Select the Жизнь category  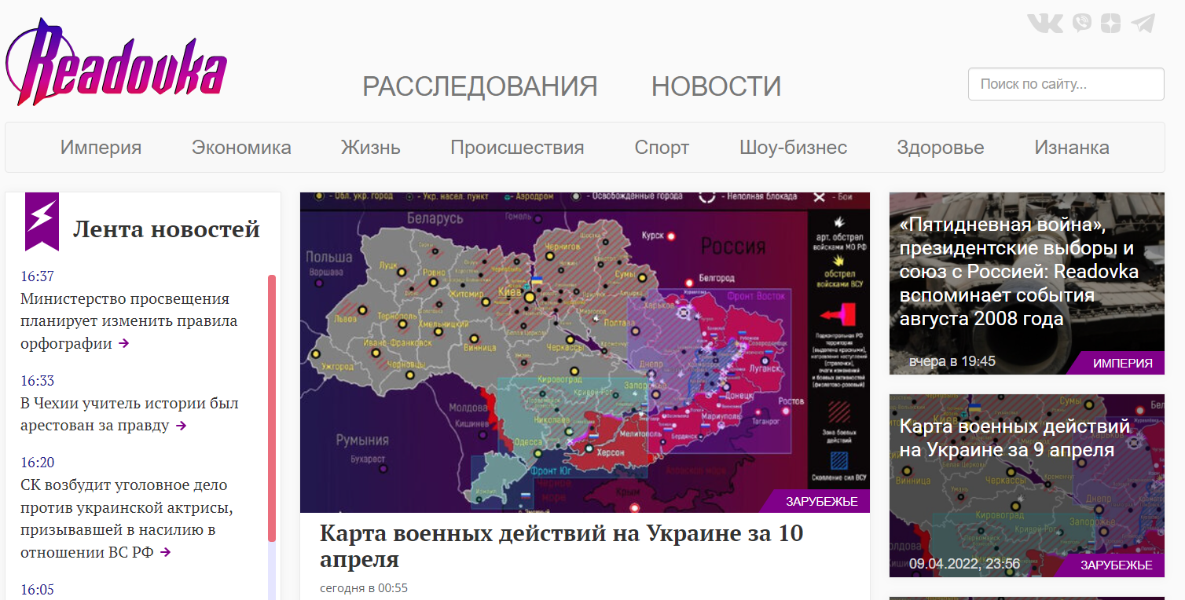[371, 147]
